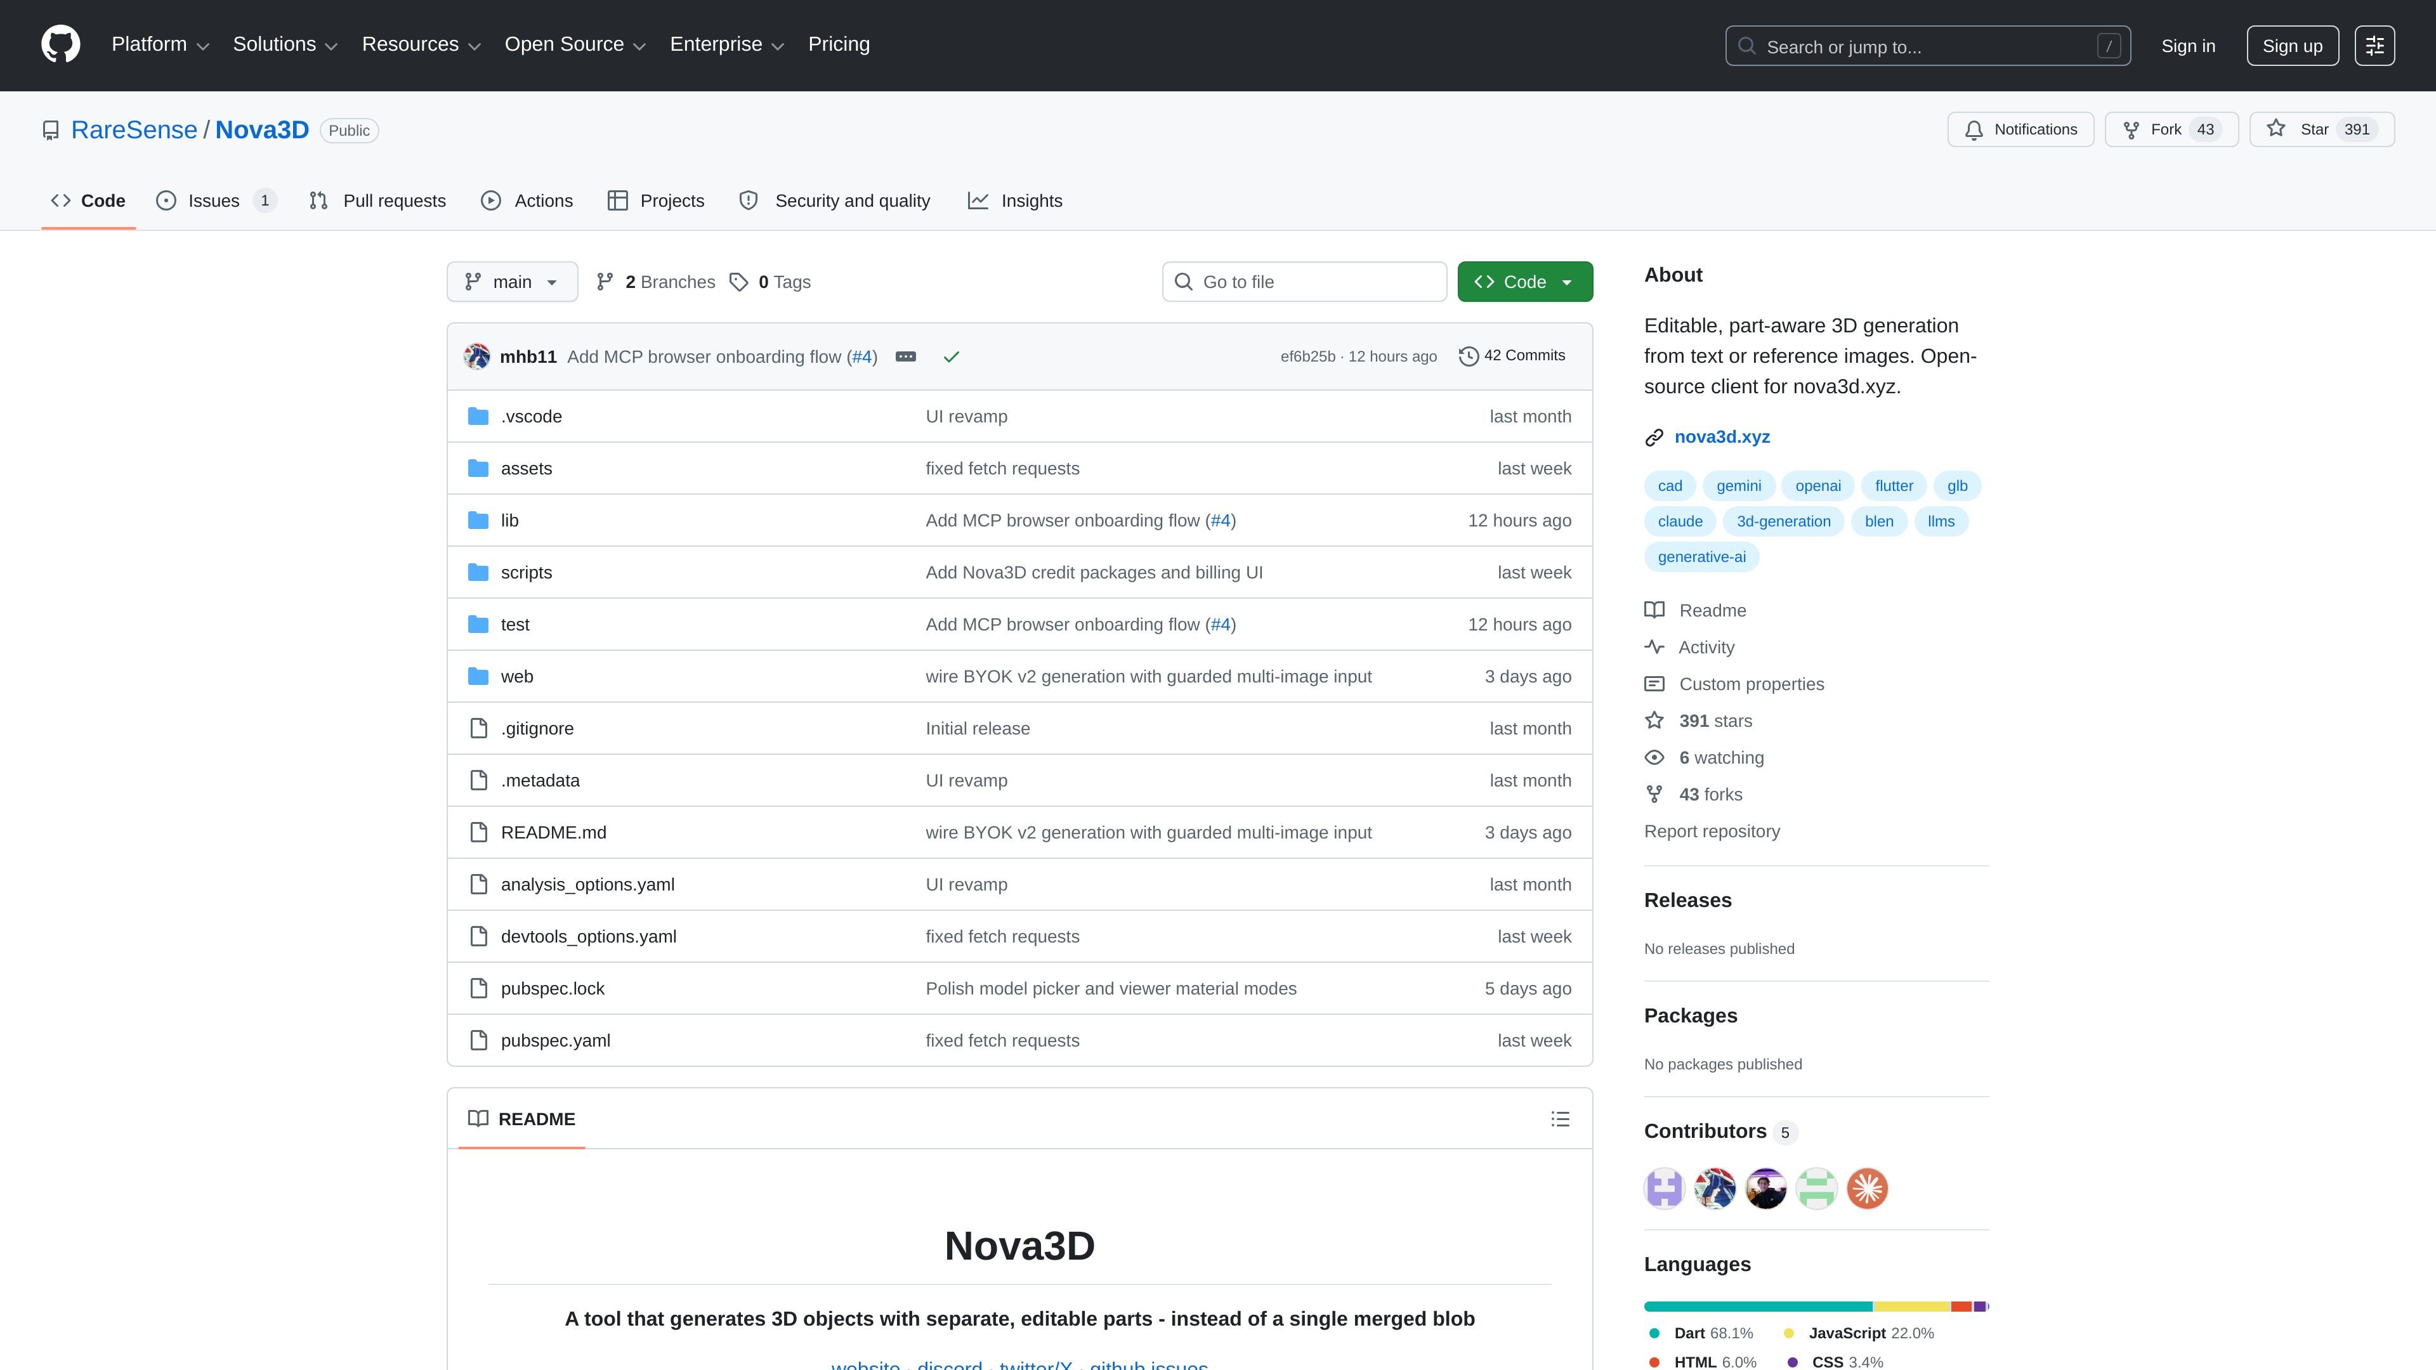Image resolution: width=2436 pixels, height=1370 pixels.
Task: Click the green commit status checkmark
Action: [952, 356]
